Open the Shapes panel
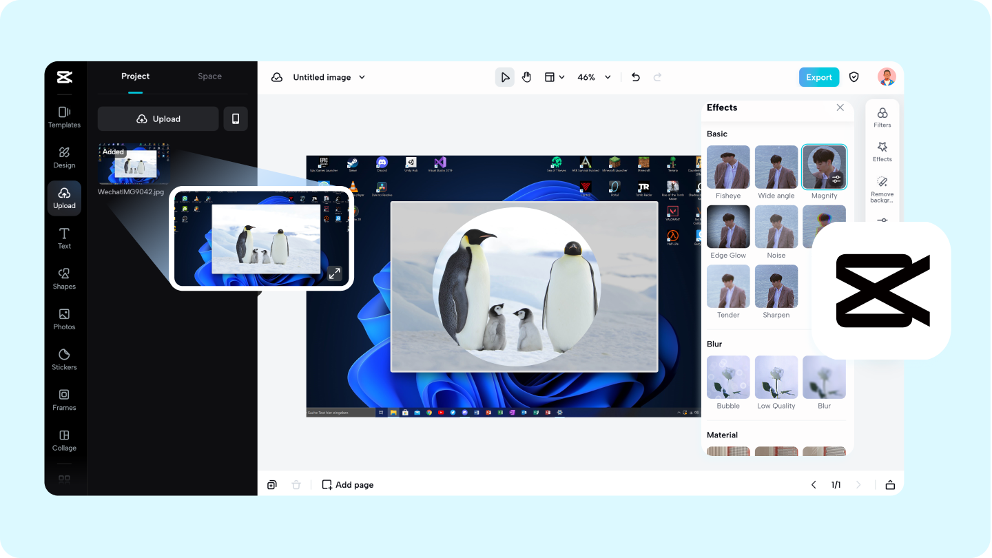 pyautogui.click(x=64, y=278)
